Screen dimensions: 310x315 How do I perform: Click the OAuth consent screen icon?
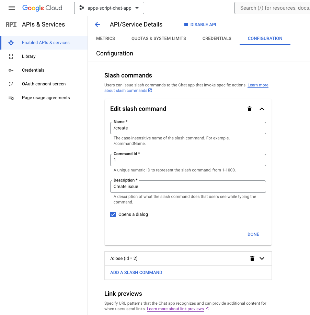point(11,84)
